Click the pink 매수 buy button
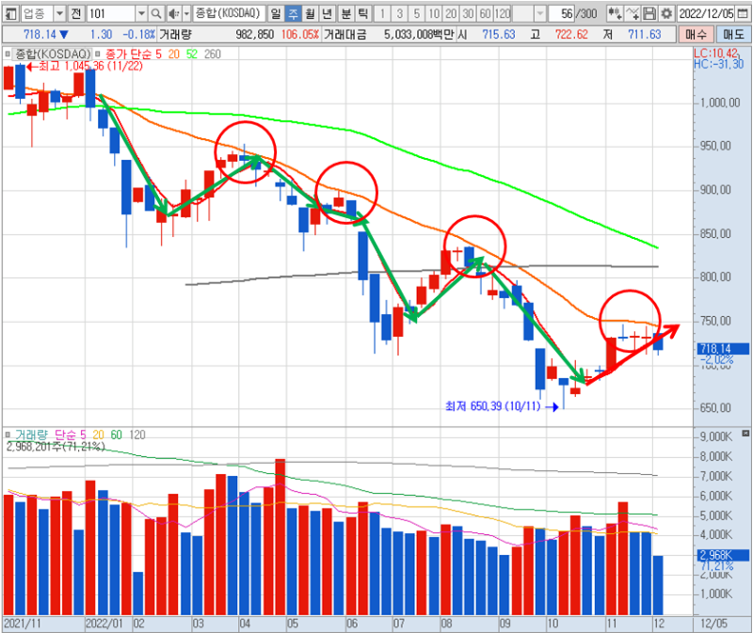The width and height of the screenshot is (753, 633). (696, 34)
